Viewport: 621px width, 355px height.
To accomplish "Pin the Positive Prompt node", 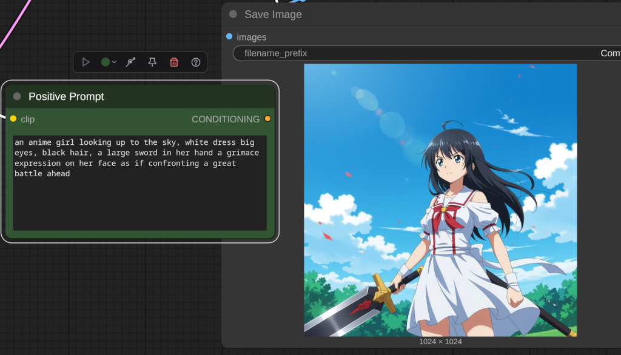I will pyautogui.click(x=152, y=62).
